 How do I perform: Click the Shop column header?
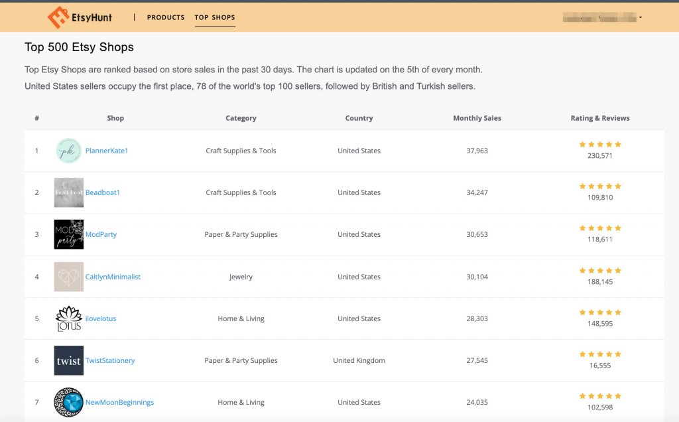click(115, 118)
